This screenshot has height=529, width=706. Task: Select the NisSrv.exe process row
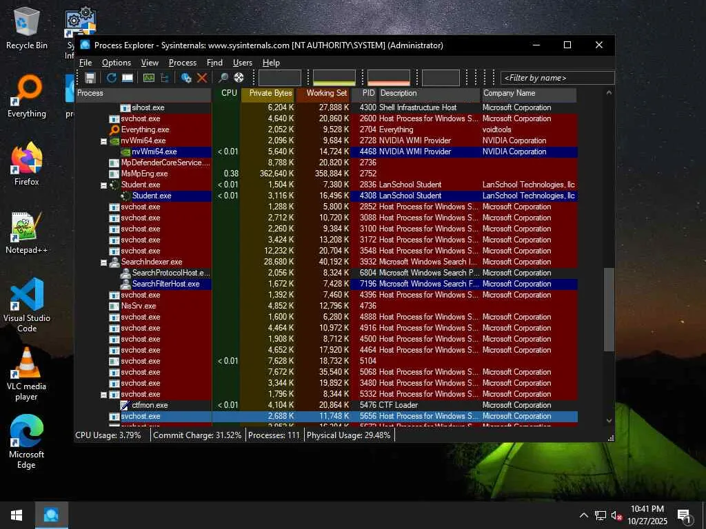point(326,306)
